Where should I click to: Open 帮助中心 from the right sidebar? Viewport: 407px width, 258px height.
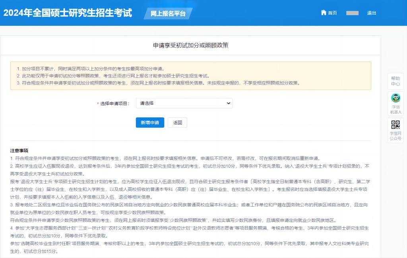pyautogui.click(x=395, y=81)
